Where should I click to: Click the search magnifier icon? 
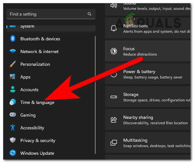[90, 14]
